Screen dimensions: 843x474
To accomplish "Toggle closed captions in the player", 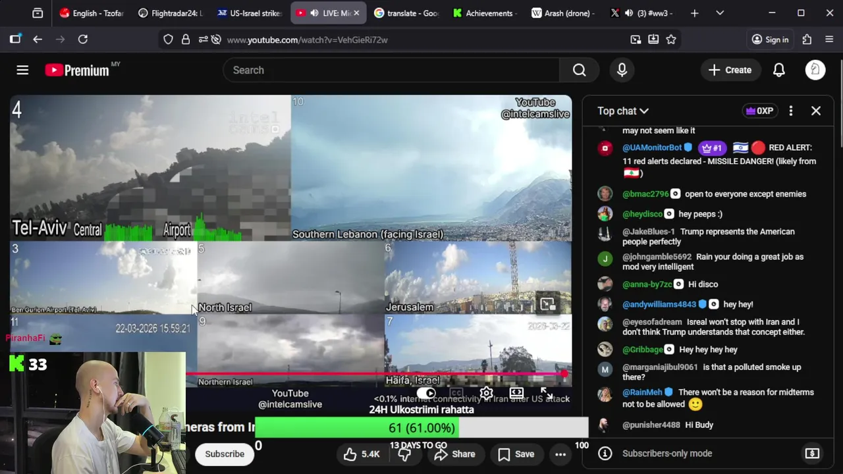I will [x=456, y=393].
